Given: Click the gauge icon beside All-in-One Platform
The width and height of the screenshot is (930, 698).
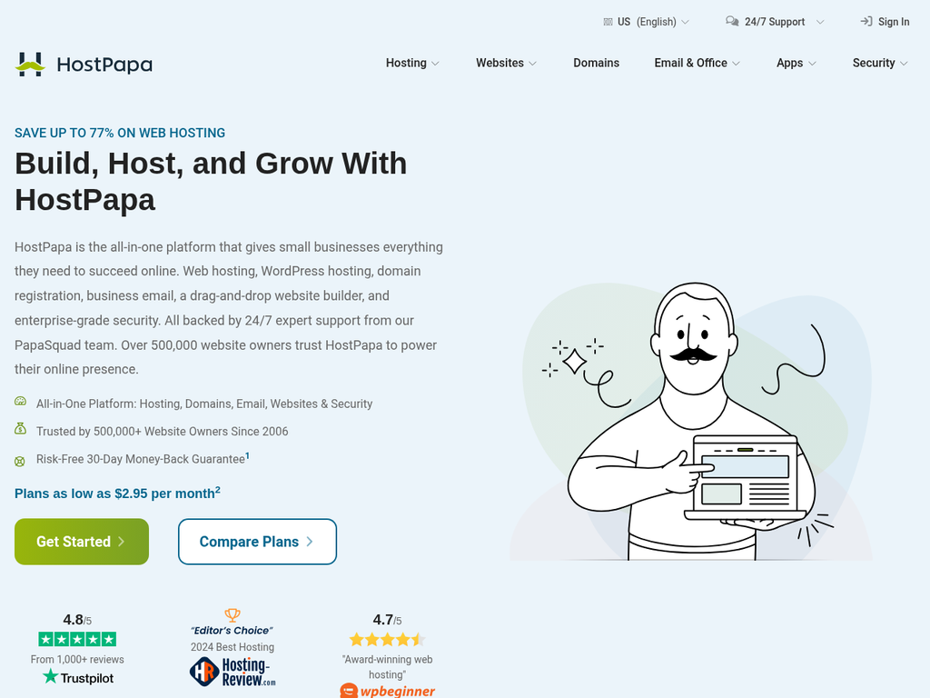Looking at the screenshot, I should (20, 401).
